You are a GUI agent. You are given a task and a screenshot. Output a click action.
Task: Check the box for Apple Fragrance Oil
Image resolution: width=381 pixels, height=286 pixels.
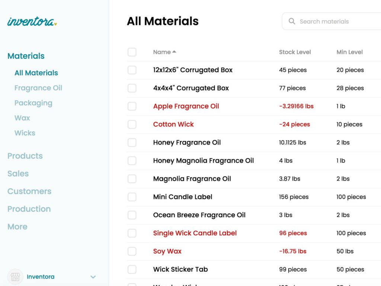[x=132, y=106]
